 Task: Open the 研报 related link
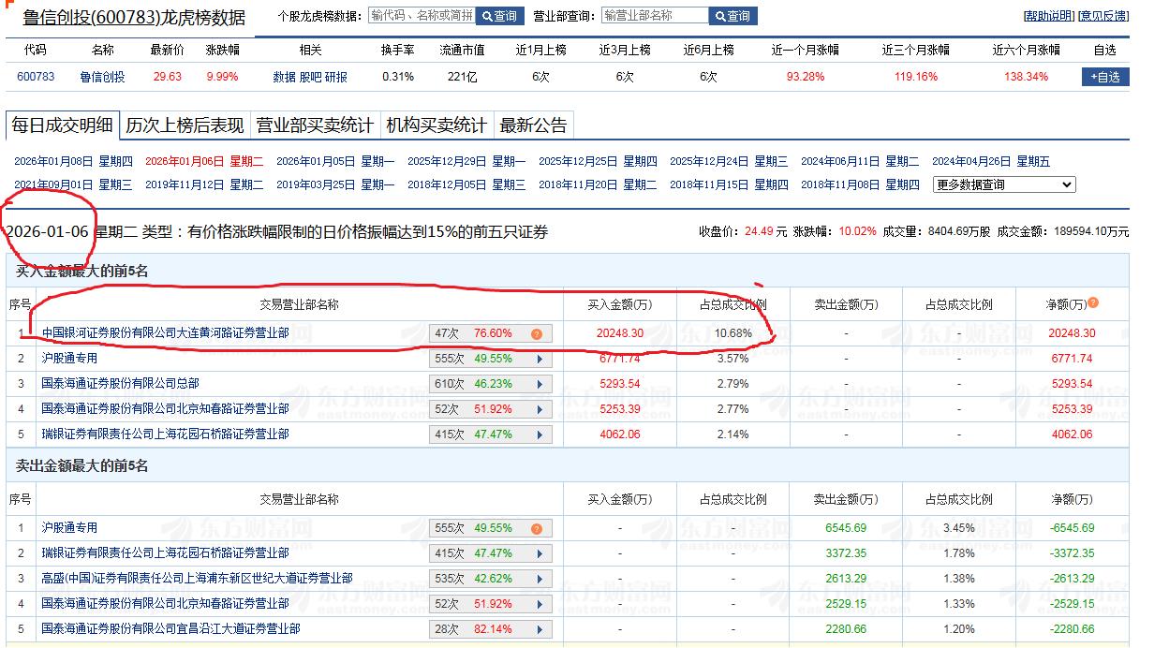tap(336, 77)
